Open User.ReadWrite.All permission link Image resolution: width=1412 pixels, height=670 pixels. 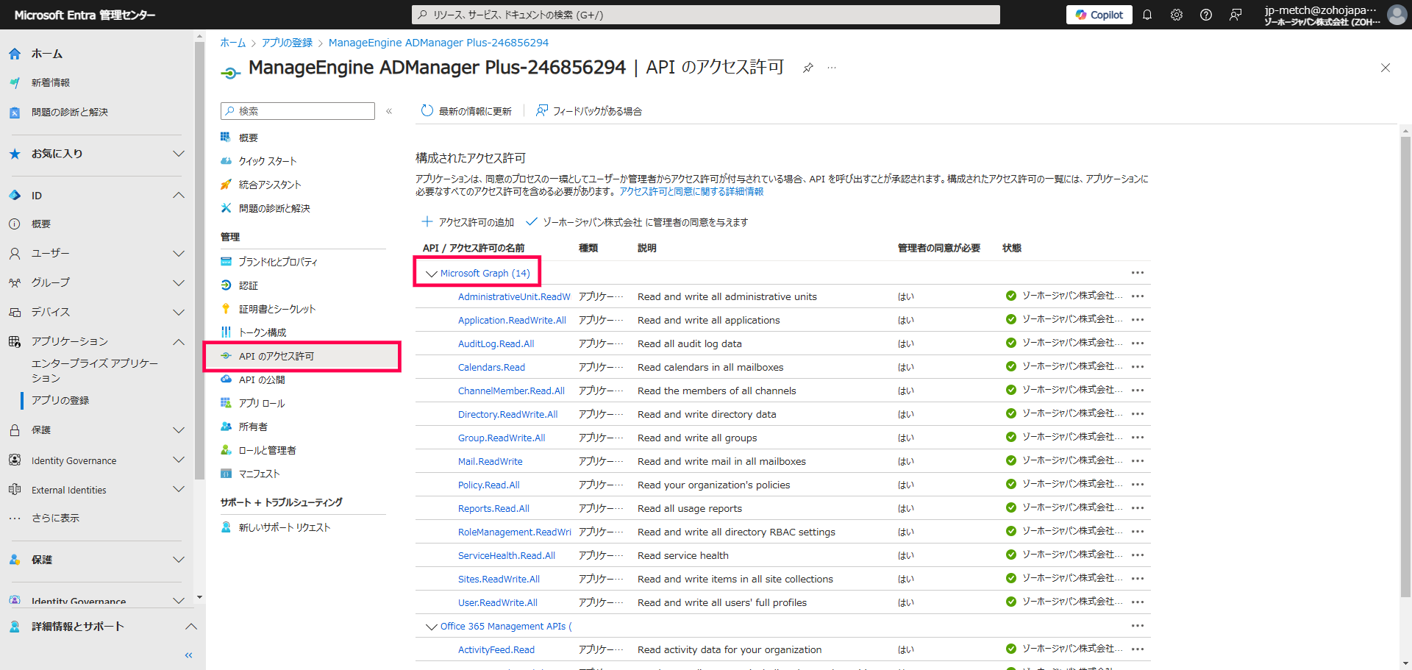pos(497,603)
